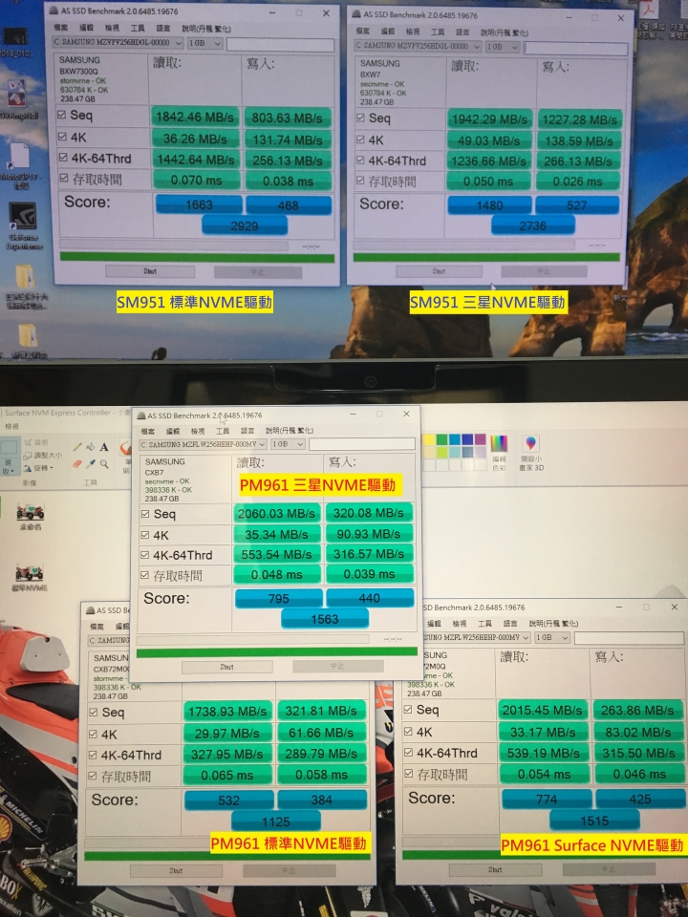Screen dimensions: 688x917
Task: Click Start in window scoring 1515
Action: tap(495, 869)
